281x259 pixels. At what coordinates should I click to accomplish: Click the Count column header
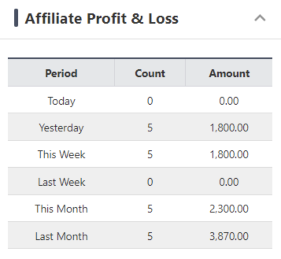150,73
